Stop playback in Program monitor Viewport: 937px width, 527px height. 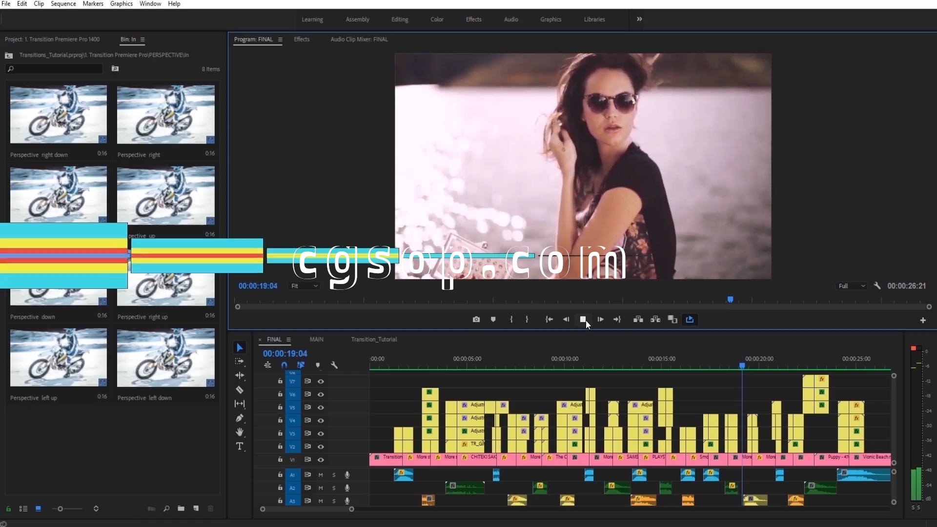pyautogui.click(x=583, y=320)
